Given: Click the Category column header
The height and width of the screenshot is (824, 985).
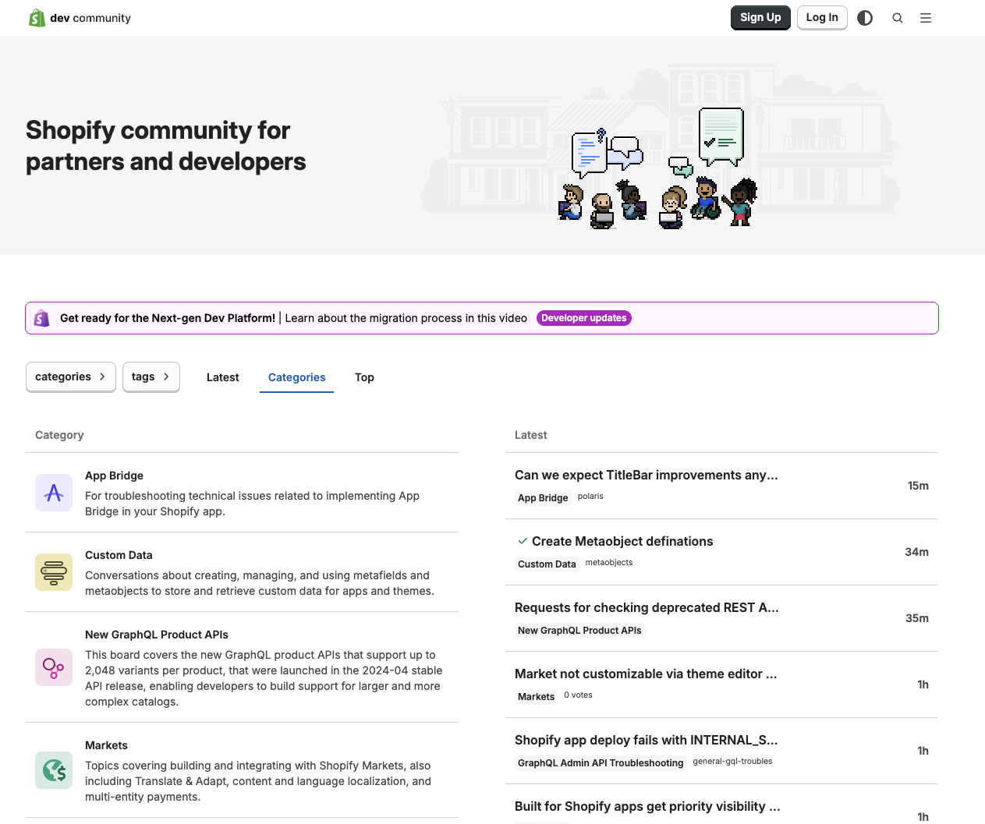Looking at the screenshot, I should point(59,435).
